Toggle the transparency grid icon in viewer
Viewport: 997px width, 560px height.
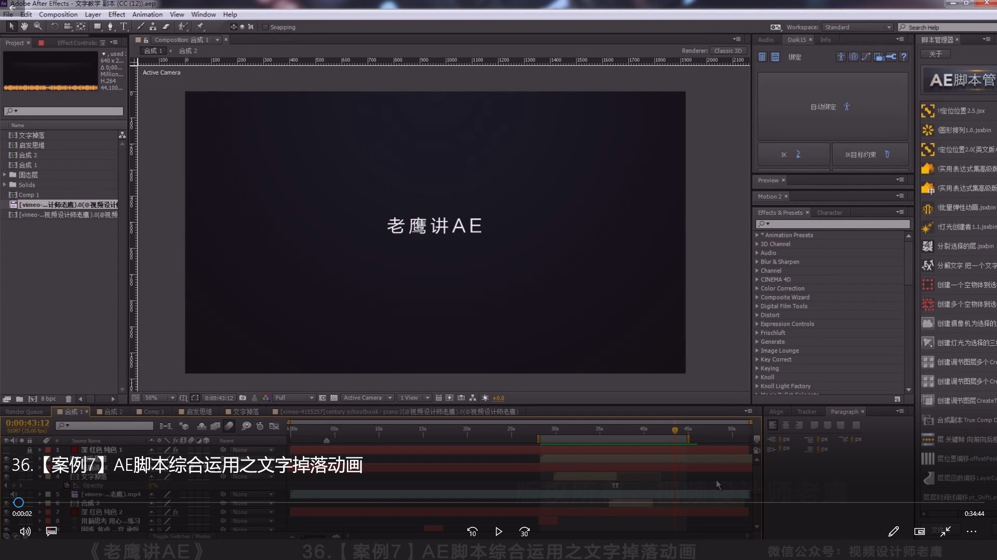tap(334, 398)
